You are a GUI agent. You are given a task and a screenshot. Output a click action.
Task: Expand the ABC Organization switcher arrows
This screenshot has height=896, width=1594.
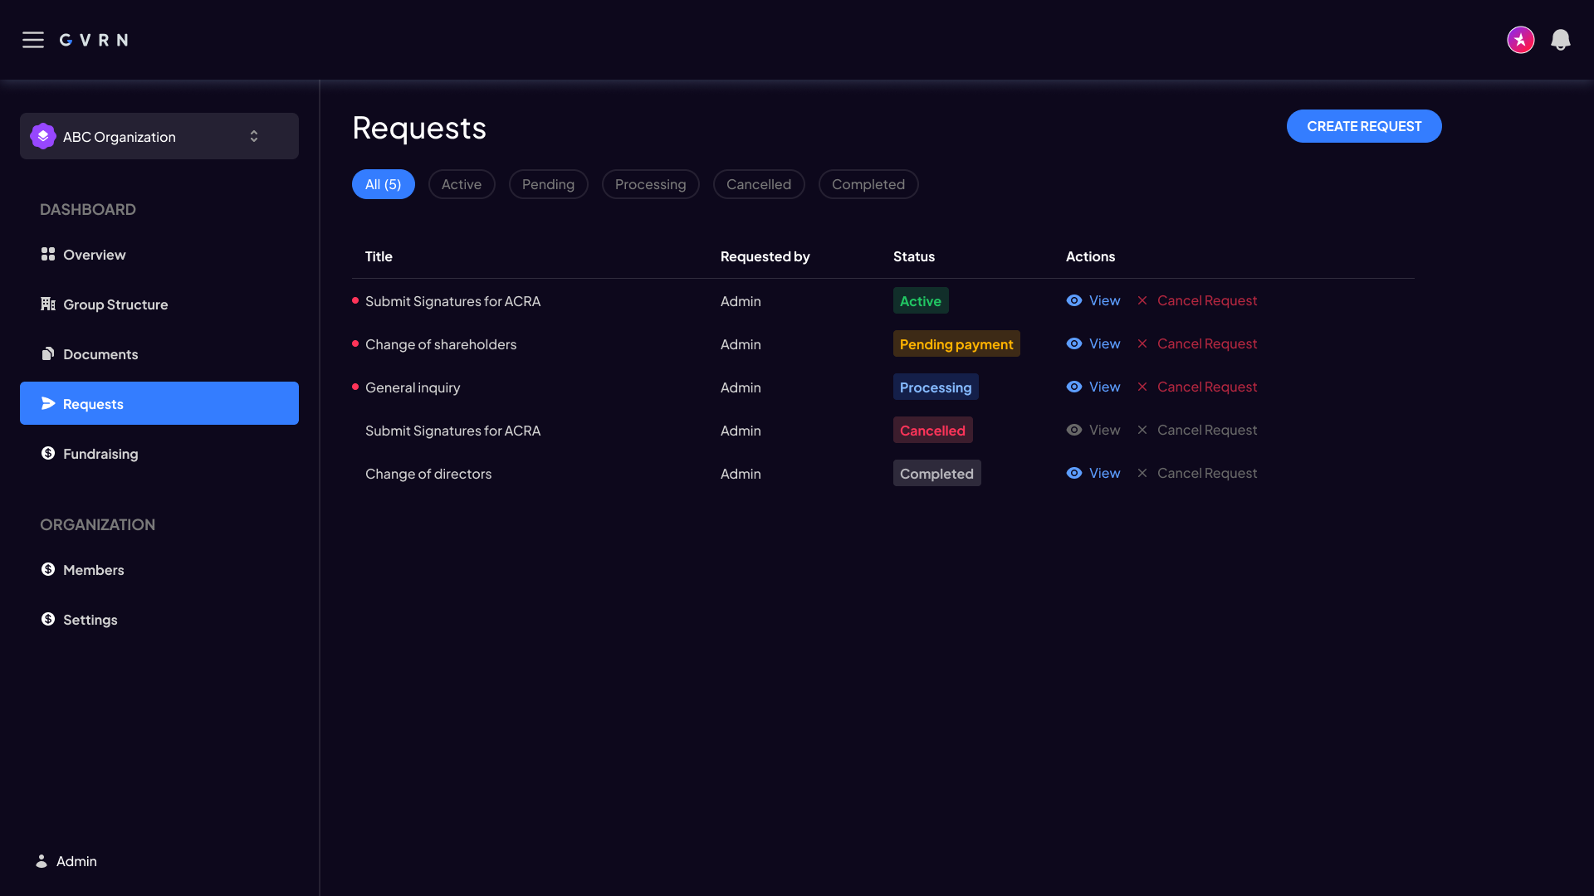[254, 136]
